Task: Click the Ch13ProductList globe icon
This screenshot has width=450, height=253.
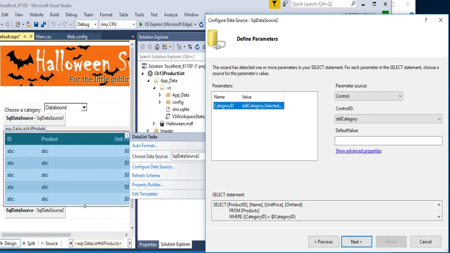Action: coord(150,73)
